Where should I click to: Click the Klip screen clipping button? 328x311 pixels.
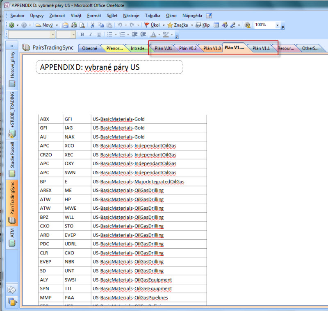203,25
